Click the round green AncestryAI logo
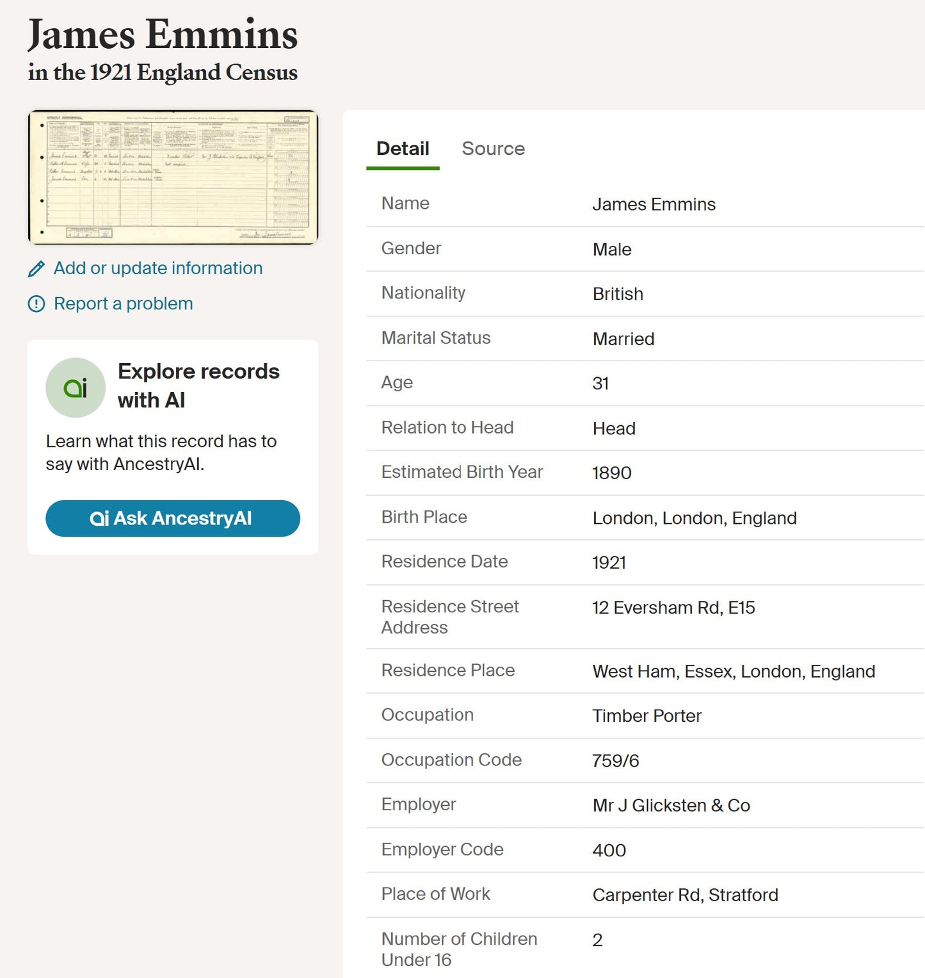 point(76,387)
